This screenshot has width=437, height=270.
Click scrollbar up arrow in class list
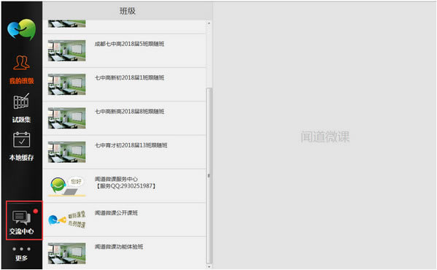[209, 23]
